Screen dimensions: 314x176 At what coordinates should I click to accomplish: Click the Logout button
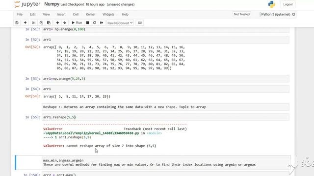click(x=288, y=4)
